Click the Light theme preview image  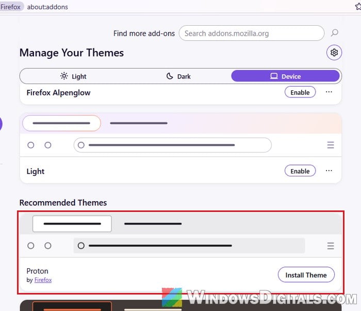pos(180,135)
